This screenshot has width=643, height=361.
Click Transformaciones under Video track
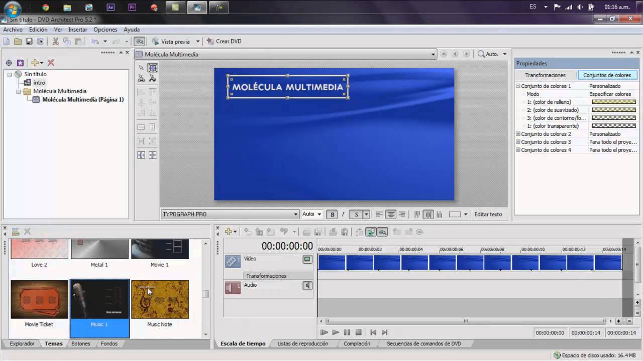coord(266,276)
